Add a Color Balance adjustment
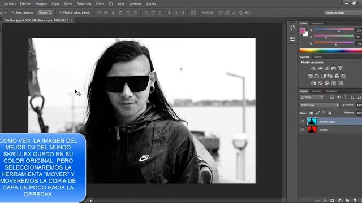The image size is (362, 203). point(317,76)
